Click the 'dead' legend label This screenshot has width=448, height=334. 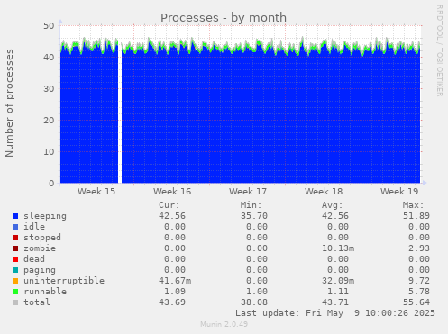34,259
